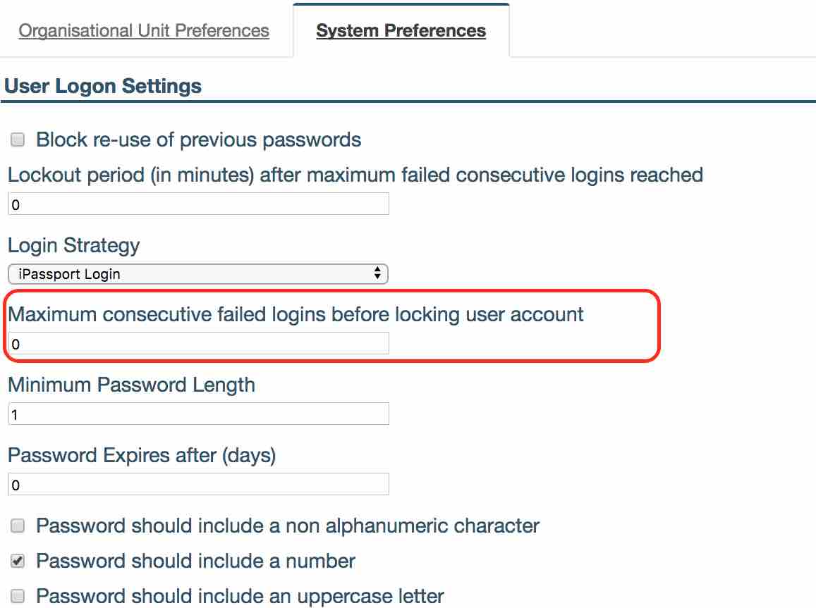Click the 'Block re-use of previous passwords' text
The width and height of the screenshot is (816, 608).
[199, 139]
